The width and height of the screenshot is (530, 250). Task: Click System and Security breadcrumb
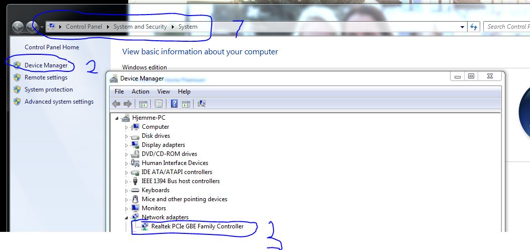click(140, 27)
